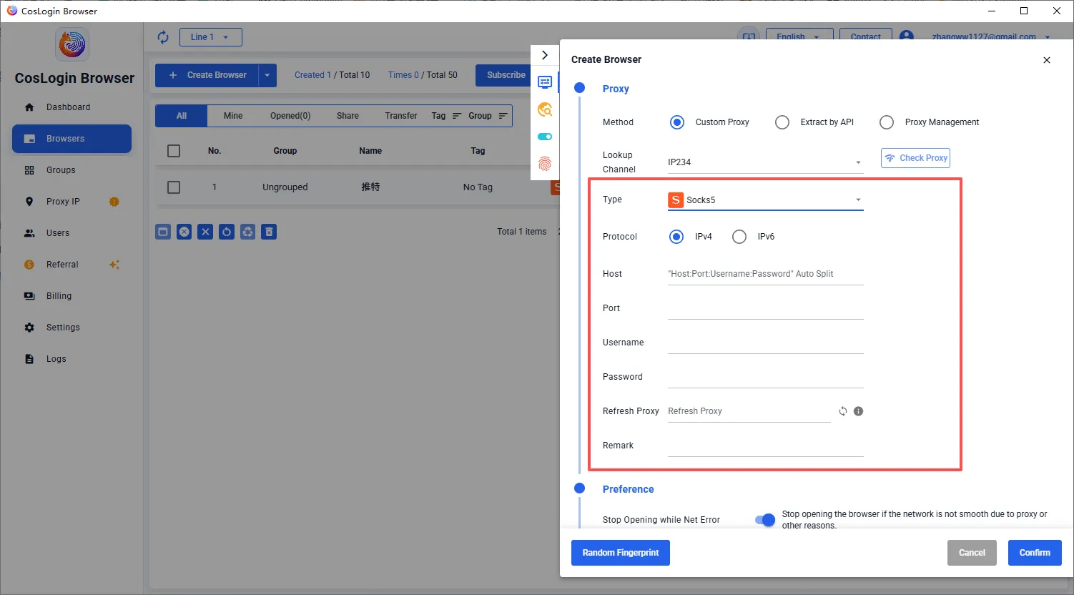Choose the IPv4 protocol option
This screenshot has height=595, width=1074.
click(676, 237)
